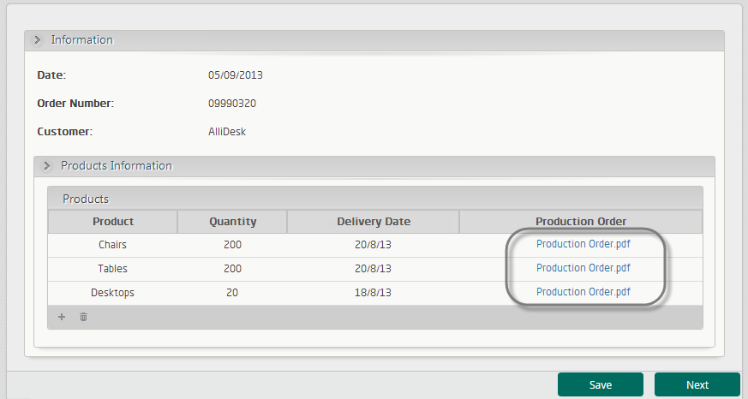
Task: Collapse the Products Information section arrow
Action: (47, 166)
